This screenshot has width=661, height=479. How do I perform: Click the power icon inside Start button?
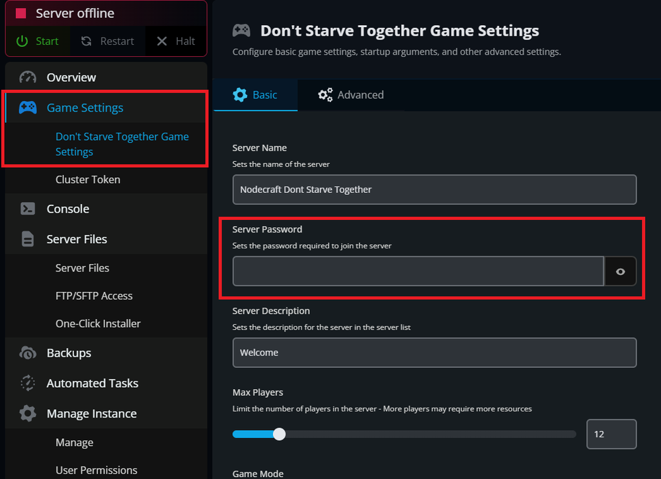pos(23,40)
